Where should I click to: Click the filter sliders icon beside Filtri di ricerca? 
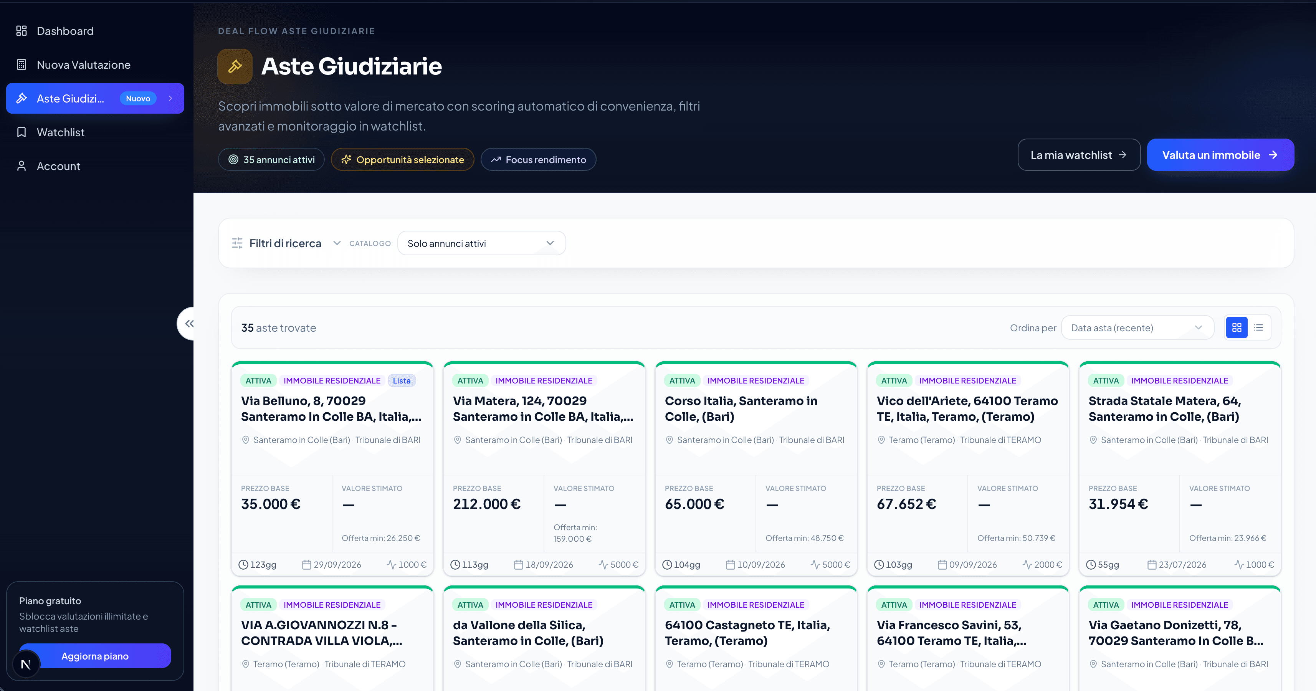pyautogui.click(x=237, y=243)
